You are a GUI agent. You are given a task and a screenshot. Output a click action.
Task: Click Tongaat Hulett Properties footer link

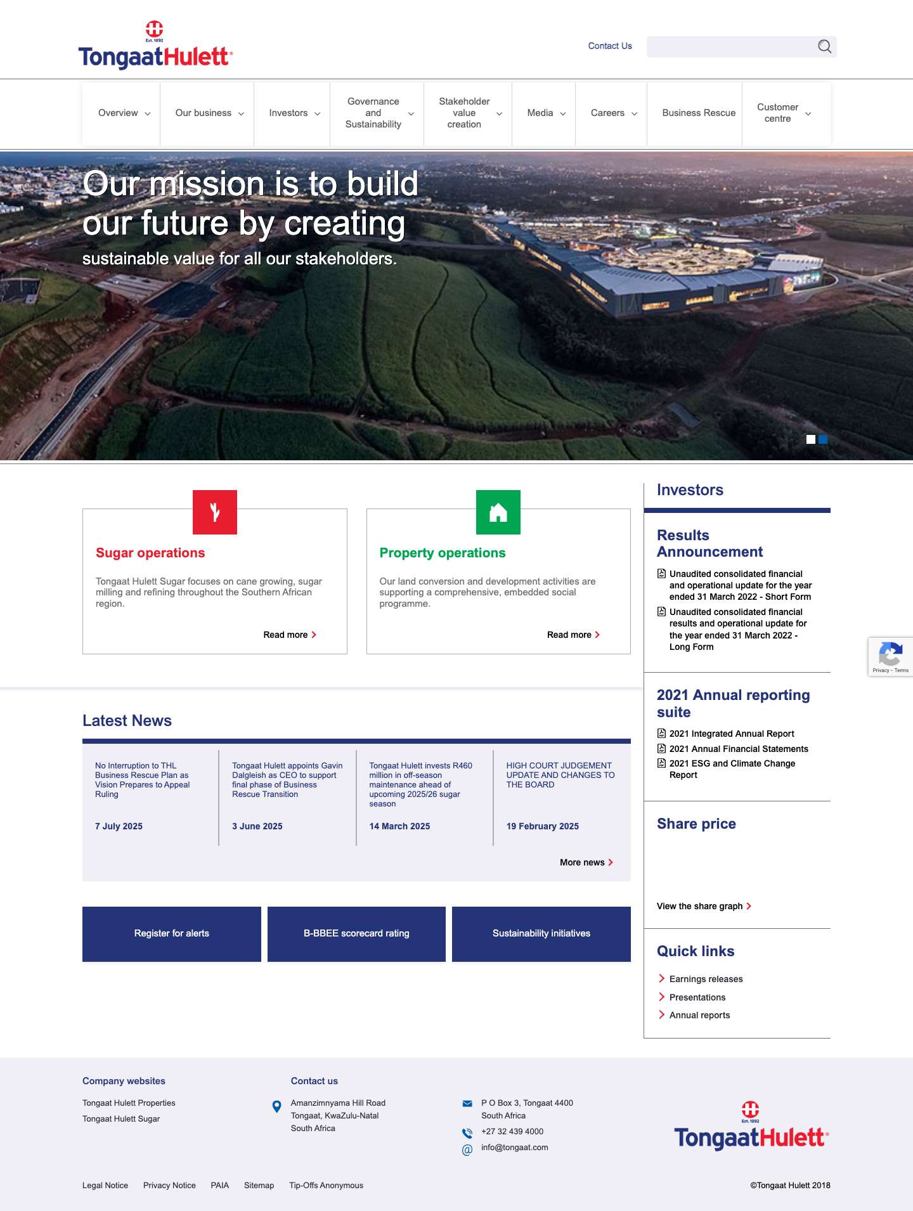(129, 1103)
